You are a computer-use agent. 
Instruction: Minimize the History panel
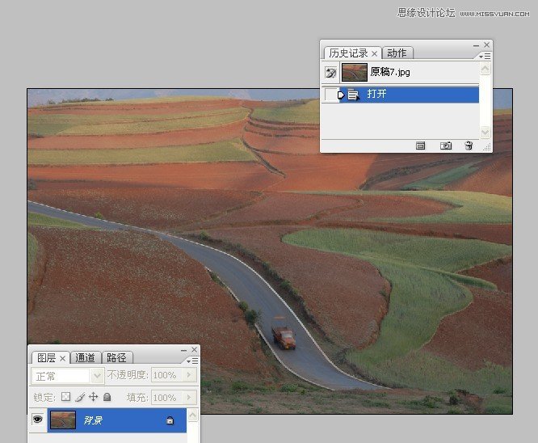[x=476, y=45]
